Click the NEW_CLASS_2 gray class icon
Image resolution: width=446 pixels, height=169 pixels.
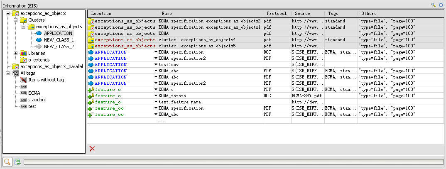click(39, 47)
